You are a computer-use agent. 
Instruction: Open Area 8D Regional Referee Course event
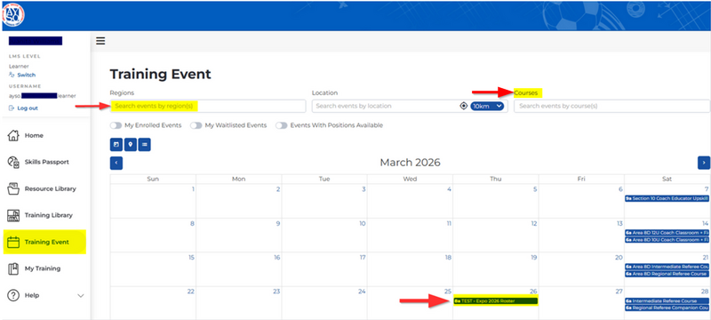[x=667, y=274]
